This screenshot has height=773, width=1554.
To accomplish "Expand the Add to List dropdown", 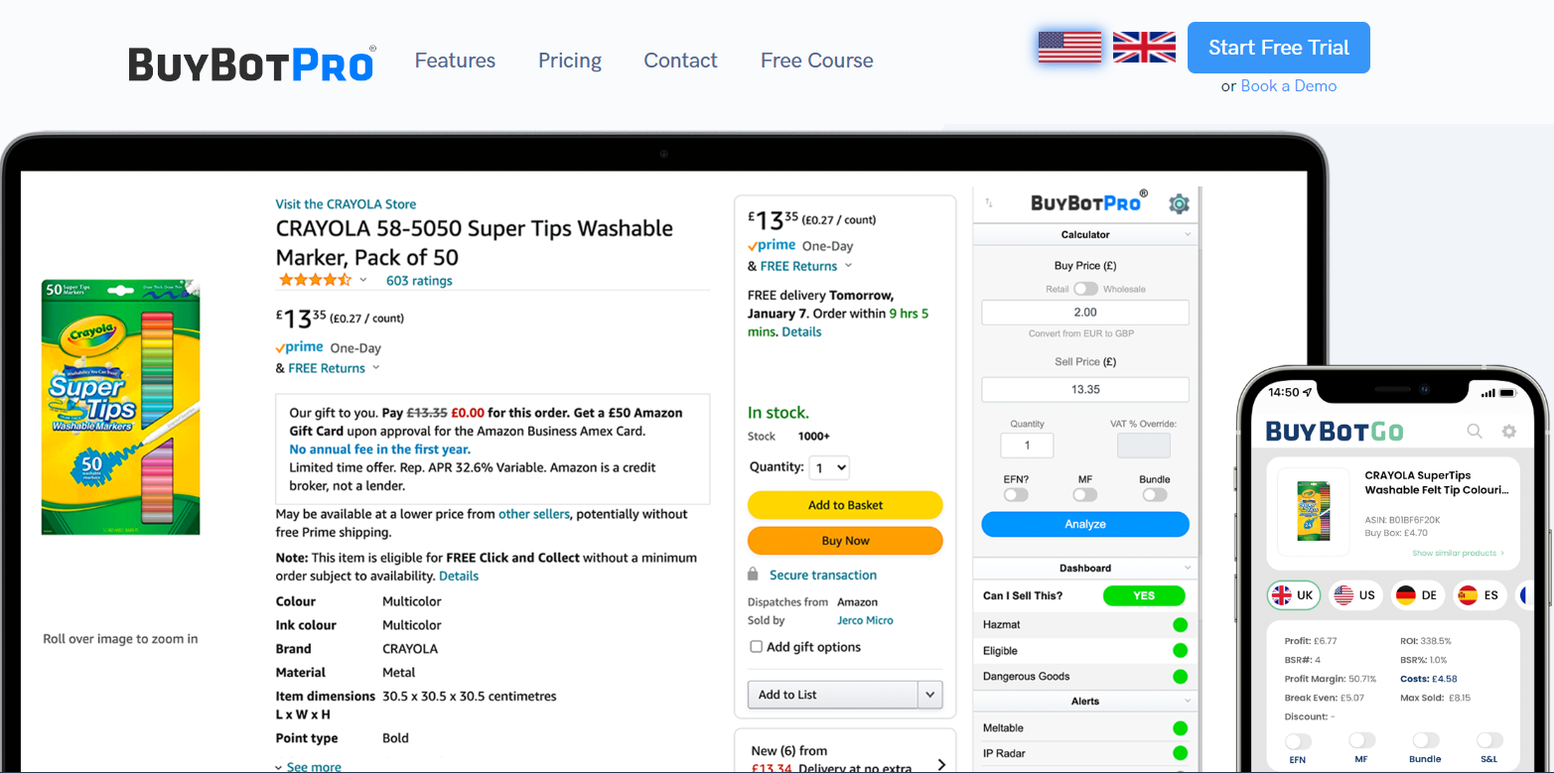I will 929,694.
